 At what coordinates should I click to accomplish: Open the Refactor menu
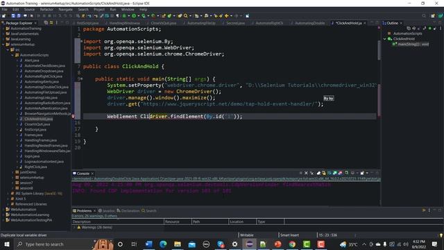point(46,9)
